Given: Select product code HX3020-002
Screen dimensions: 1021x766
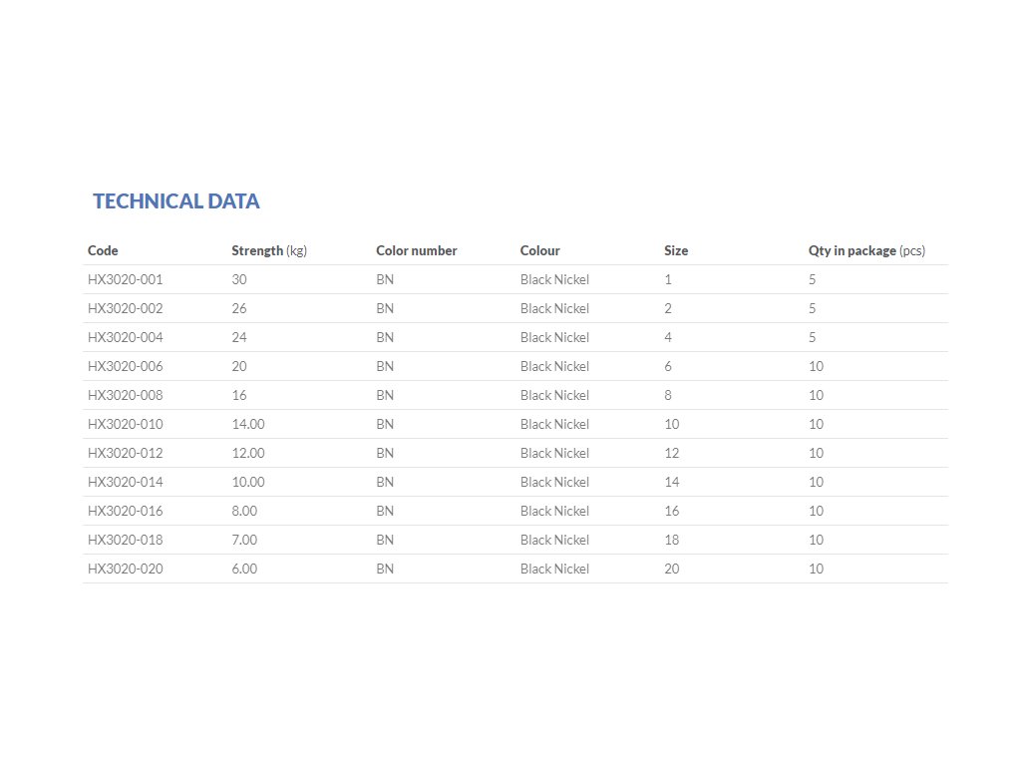Looking at the screenshot, I should (125, 308).
